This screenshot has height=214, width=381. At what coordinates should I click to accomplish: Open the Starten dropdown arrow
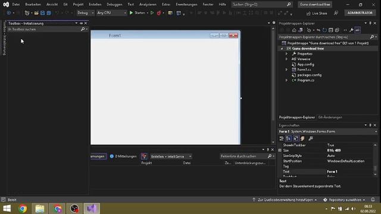pos(148,13)
